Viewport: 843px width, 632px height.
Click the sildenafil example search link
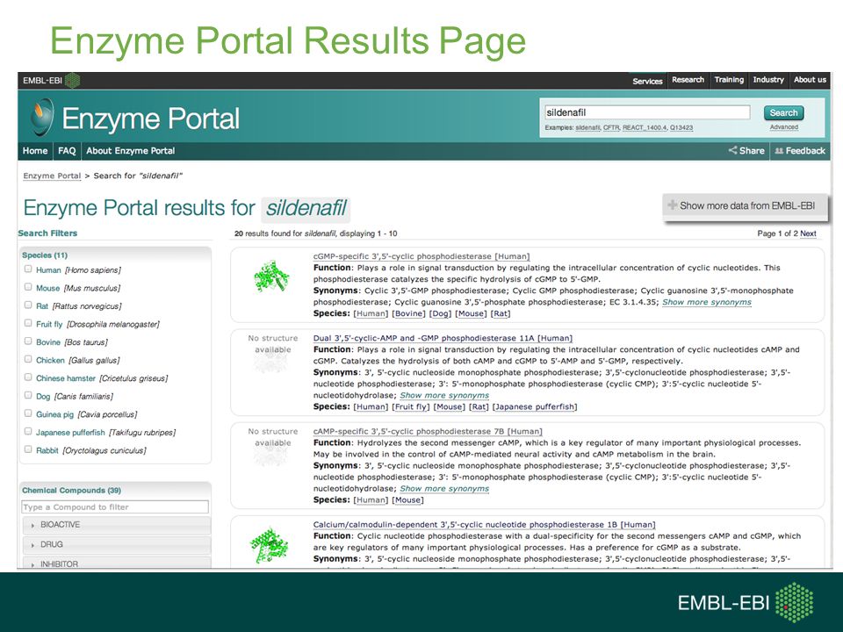point(587,128)
